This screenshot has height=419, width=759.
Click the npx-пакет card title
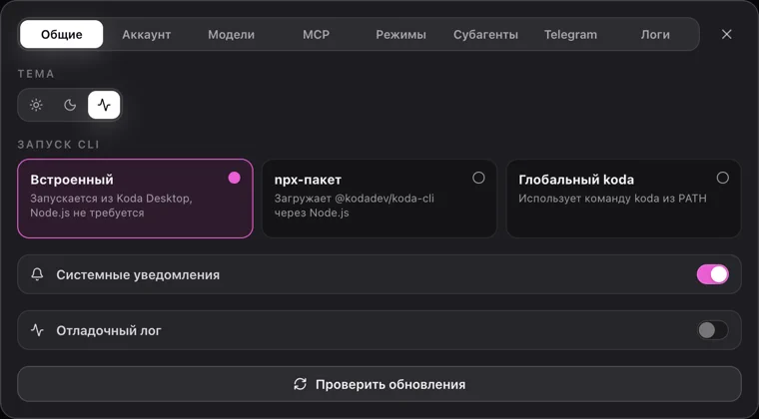308,180
